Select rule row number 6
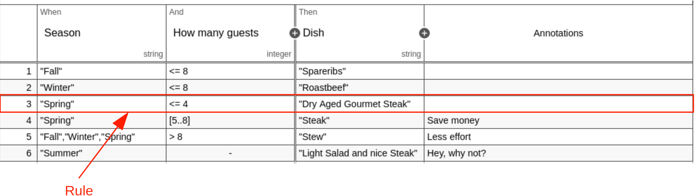Screen dimensions: 697x196 (29, 153)
